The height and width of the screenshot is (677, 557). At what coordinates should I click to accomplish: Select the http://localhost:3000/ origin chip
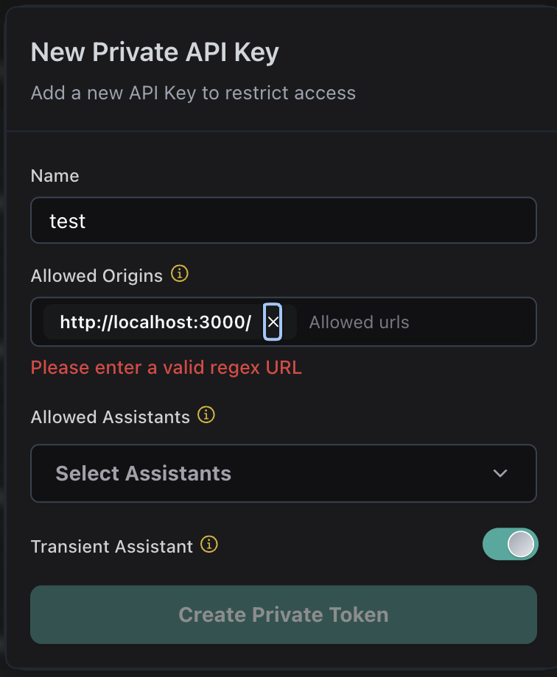[x=155, y=322]
